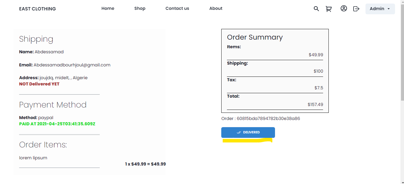The image size is (404, 184).
Task: Click the scrollbar up arrow
Action: 402,2
